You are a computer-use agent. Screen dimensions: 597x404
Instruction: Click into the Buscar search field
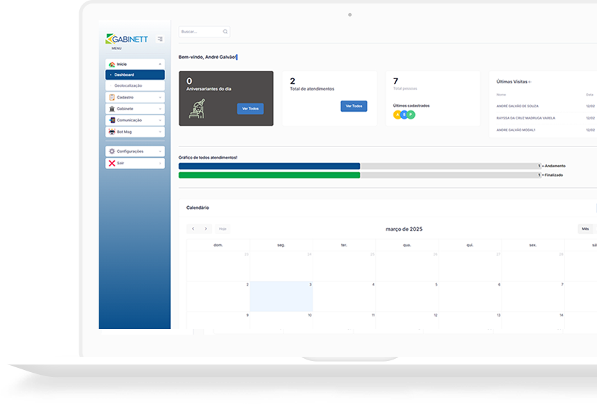[x=200, y=32]
